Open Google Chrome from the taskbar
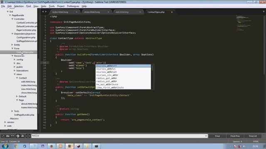Viewport: 266px width, 149px height. coord(16,146)
